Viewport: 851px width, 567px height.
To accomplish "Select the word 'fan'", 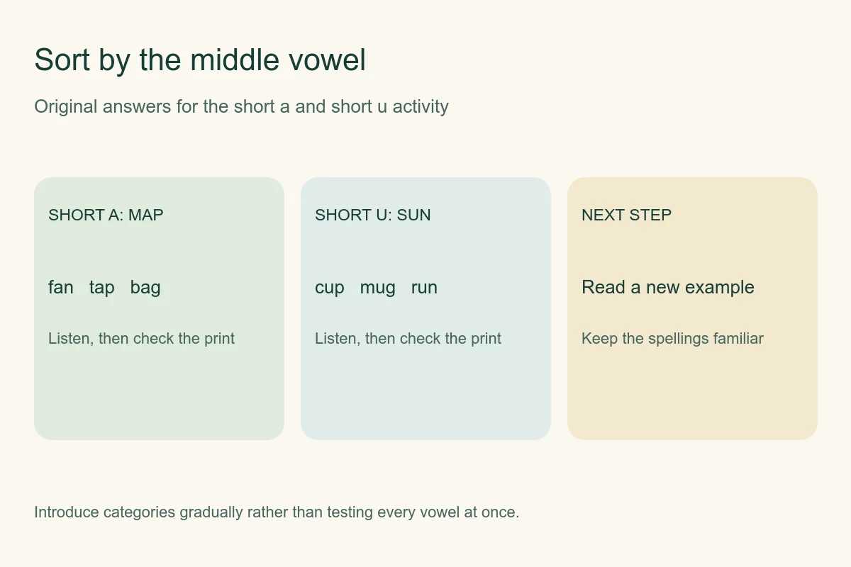I will [x=61, y=287].
